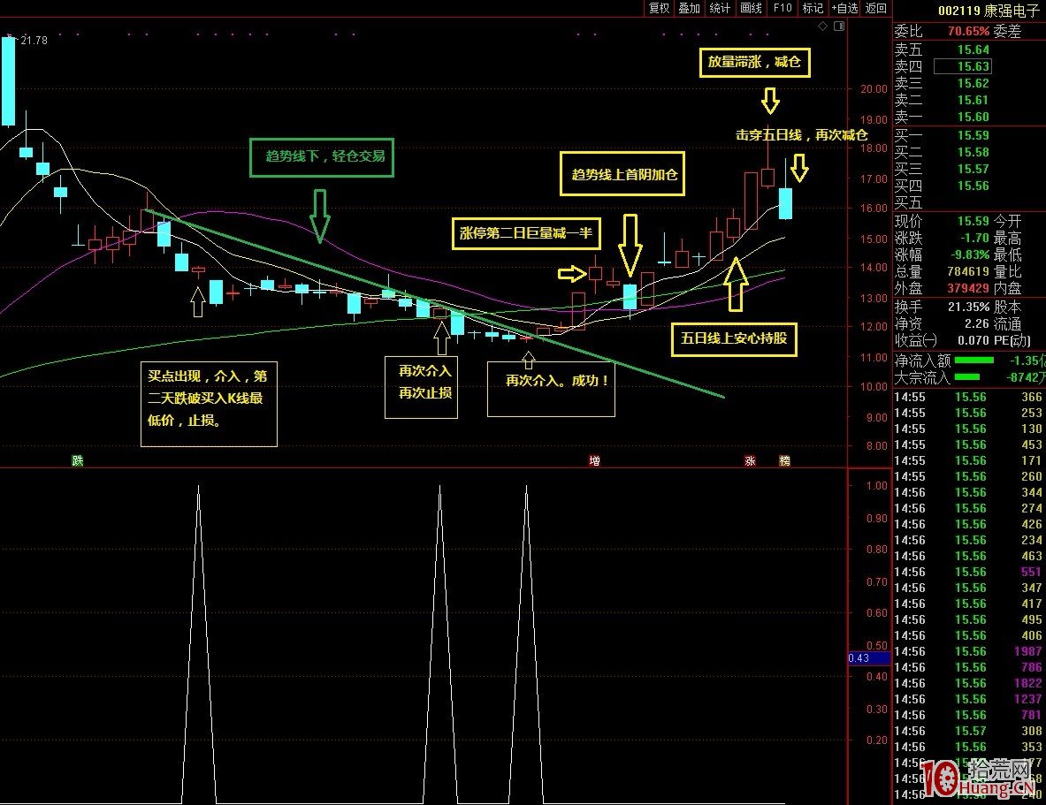This screenshot has width=1046, height=805.
Task: Add stock via +自选 button
Action: click(844, 8)
